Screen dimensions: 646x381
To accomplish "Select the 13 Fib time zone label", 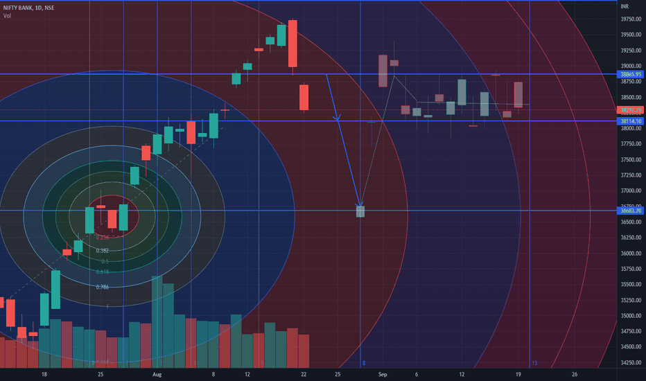I will 534,363.
